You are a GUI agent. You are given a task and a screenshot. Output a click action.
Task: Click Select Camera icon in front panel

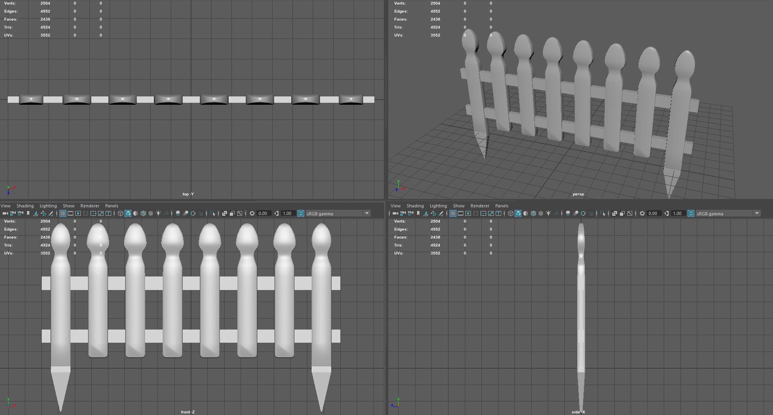pos(5,213)
